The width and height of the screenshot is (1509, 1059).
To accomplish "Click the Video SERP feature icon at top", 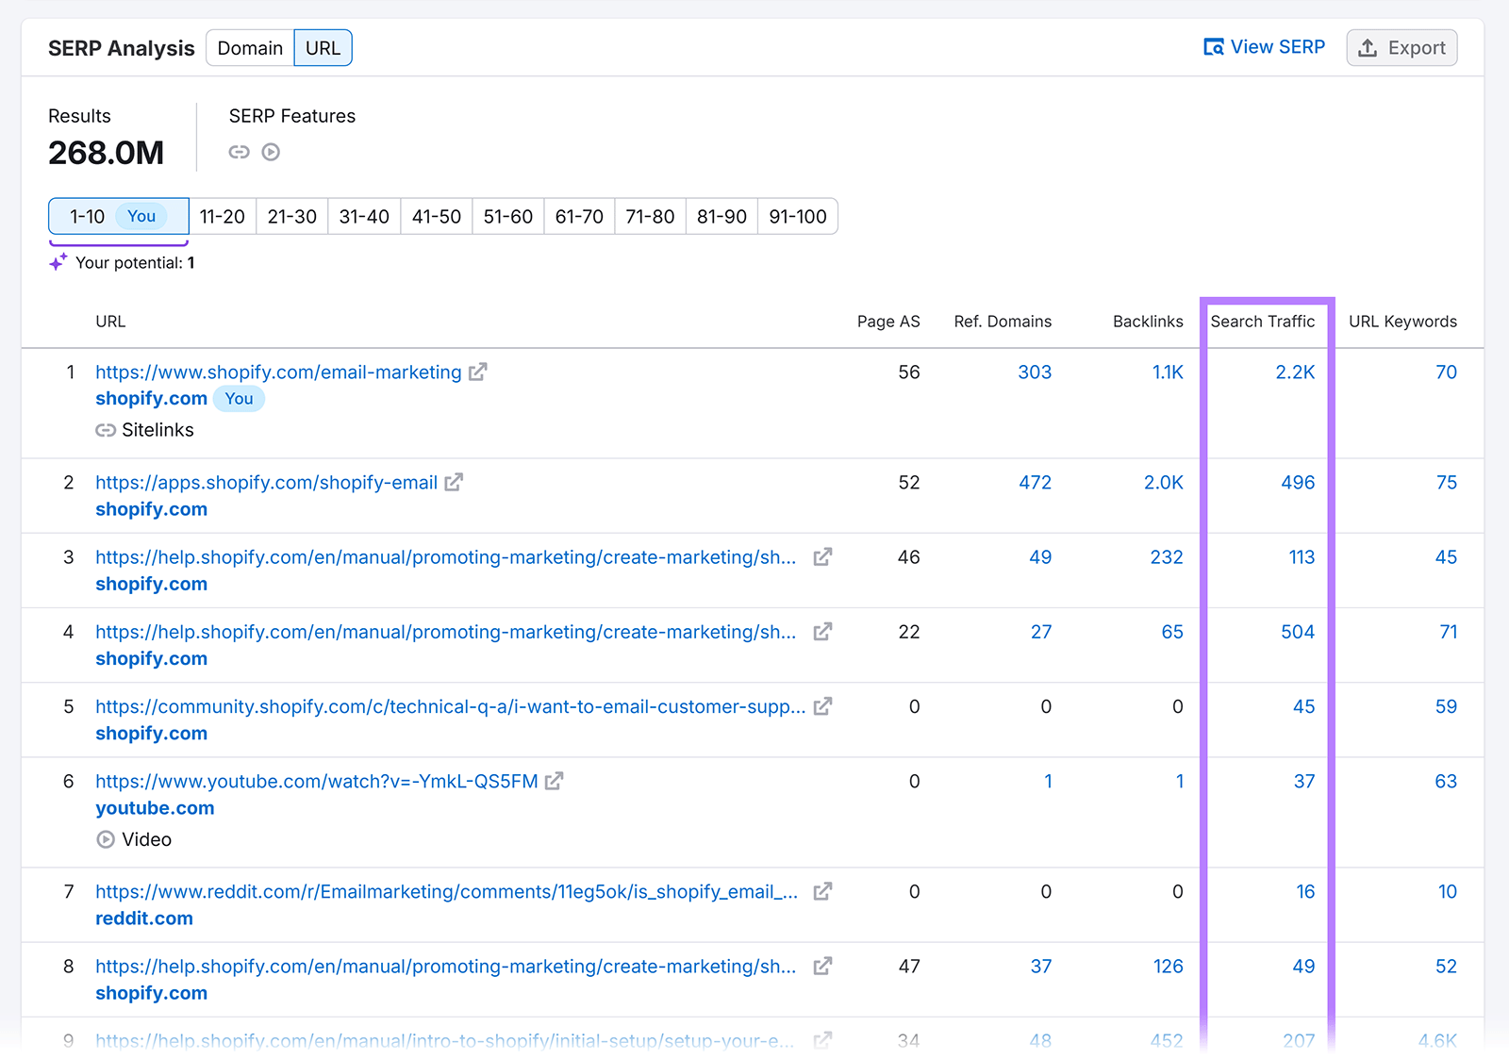I will [x=271, y=152].
